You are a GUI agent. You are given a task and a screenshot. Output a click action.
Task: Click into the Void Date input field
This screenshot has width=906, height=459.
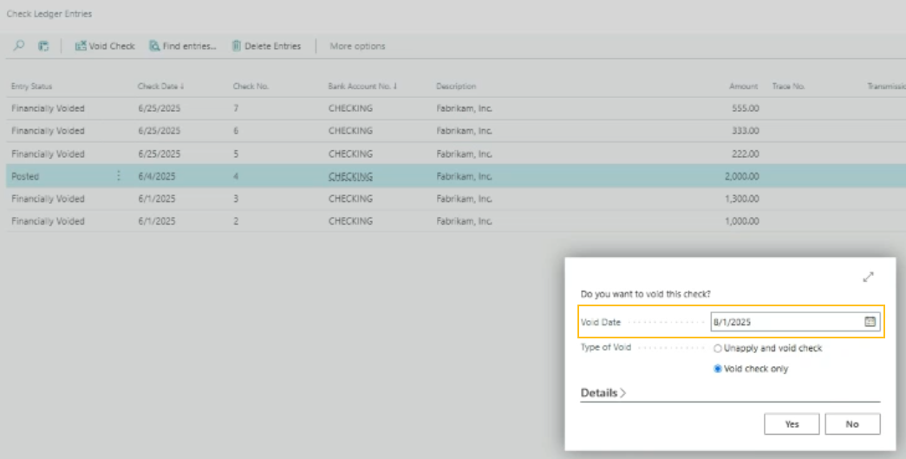click(785, 322)
